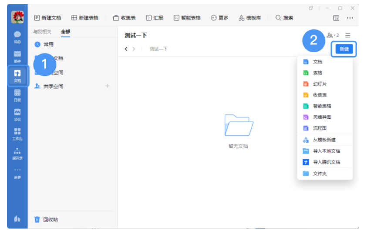Open 通讯录 (Contacts) in the left sidebar
This screenshot has height=234, width=368.
pyautogui.click(x=17, y=153)
